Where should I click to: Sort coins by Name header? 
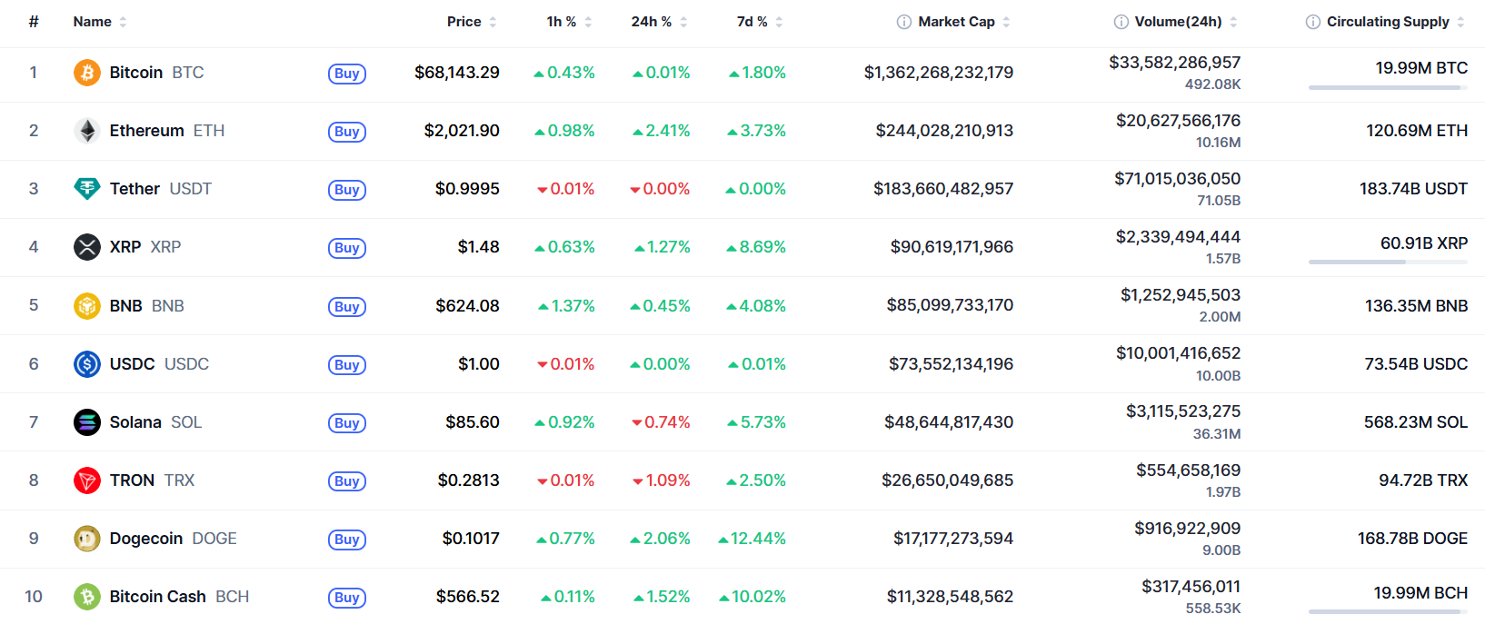tap(100, 22)
